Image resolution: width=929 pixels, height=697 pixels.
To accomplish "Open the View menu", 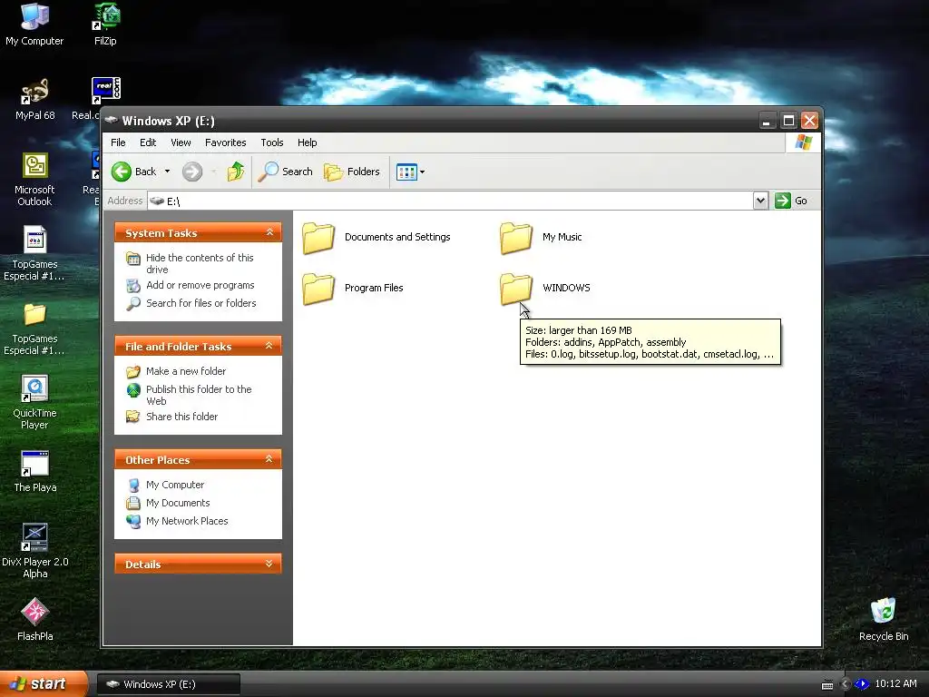I will (x=181, y=142).
